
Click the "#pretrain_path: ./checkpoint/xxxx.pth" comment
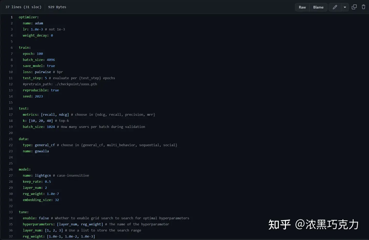tap(60, 84)
